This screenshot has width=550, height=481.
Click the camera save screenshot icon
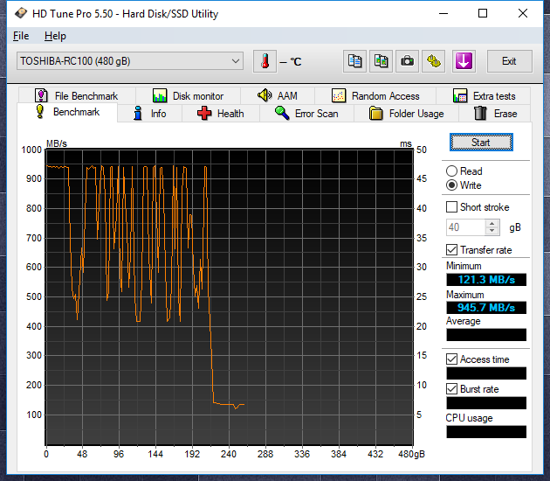[x=407, y=61]
